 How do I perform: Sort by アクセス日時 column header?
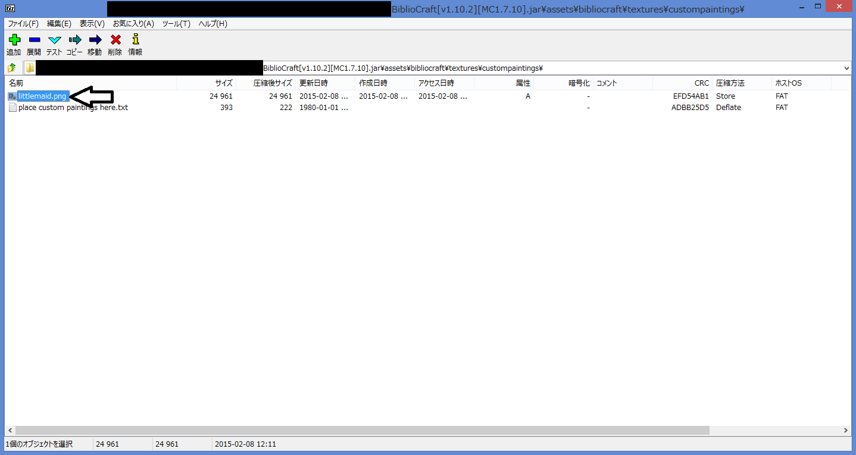(x=444, y=83)
